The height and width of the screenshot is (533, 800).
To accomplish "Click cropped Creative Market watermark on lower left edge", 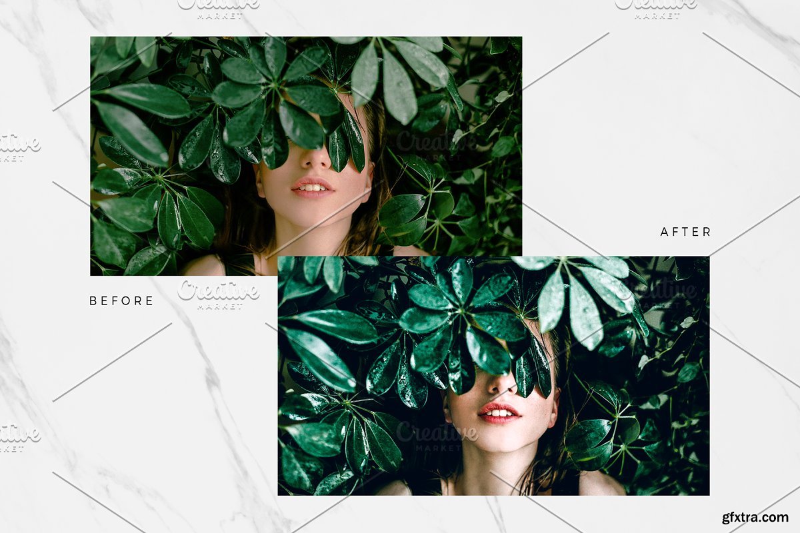I will [x=19, y=436].
